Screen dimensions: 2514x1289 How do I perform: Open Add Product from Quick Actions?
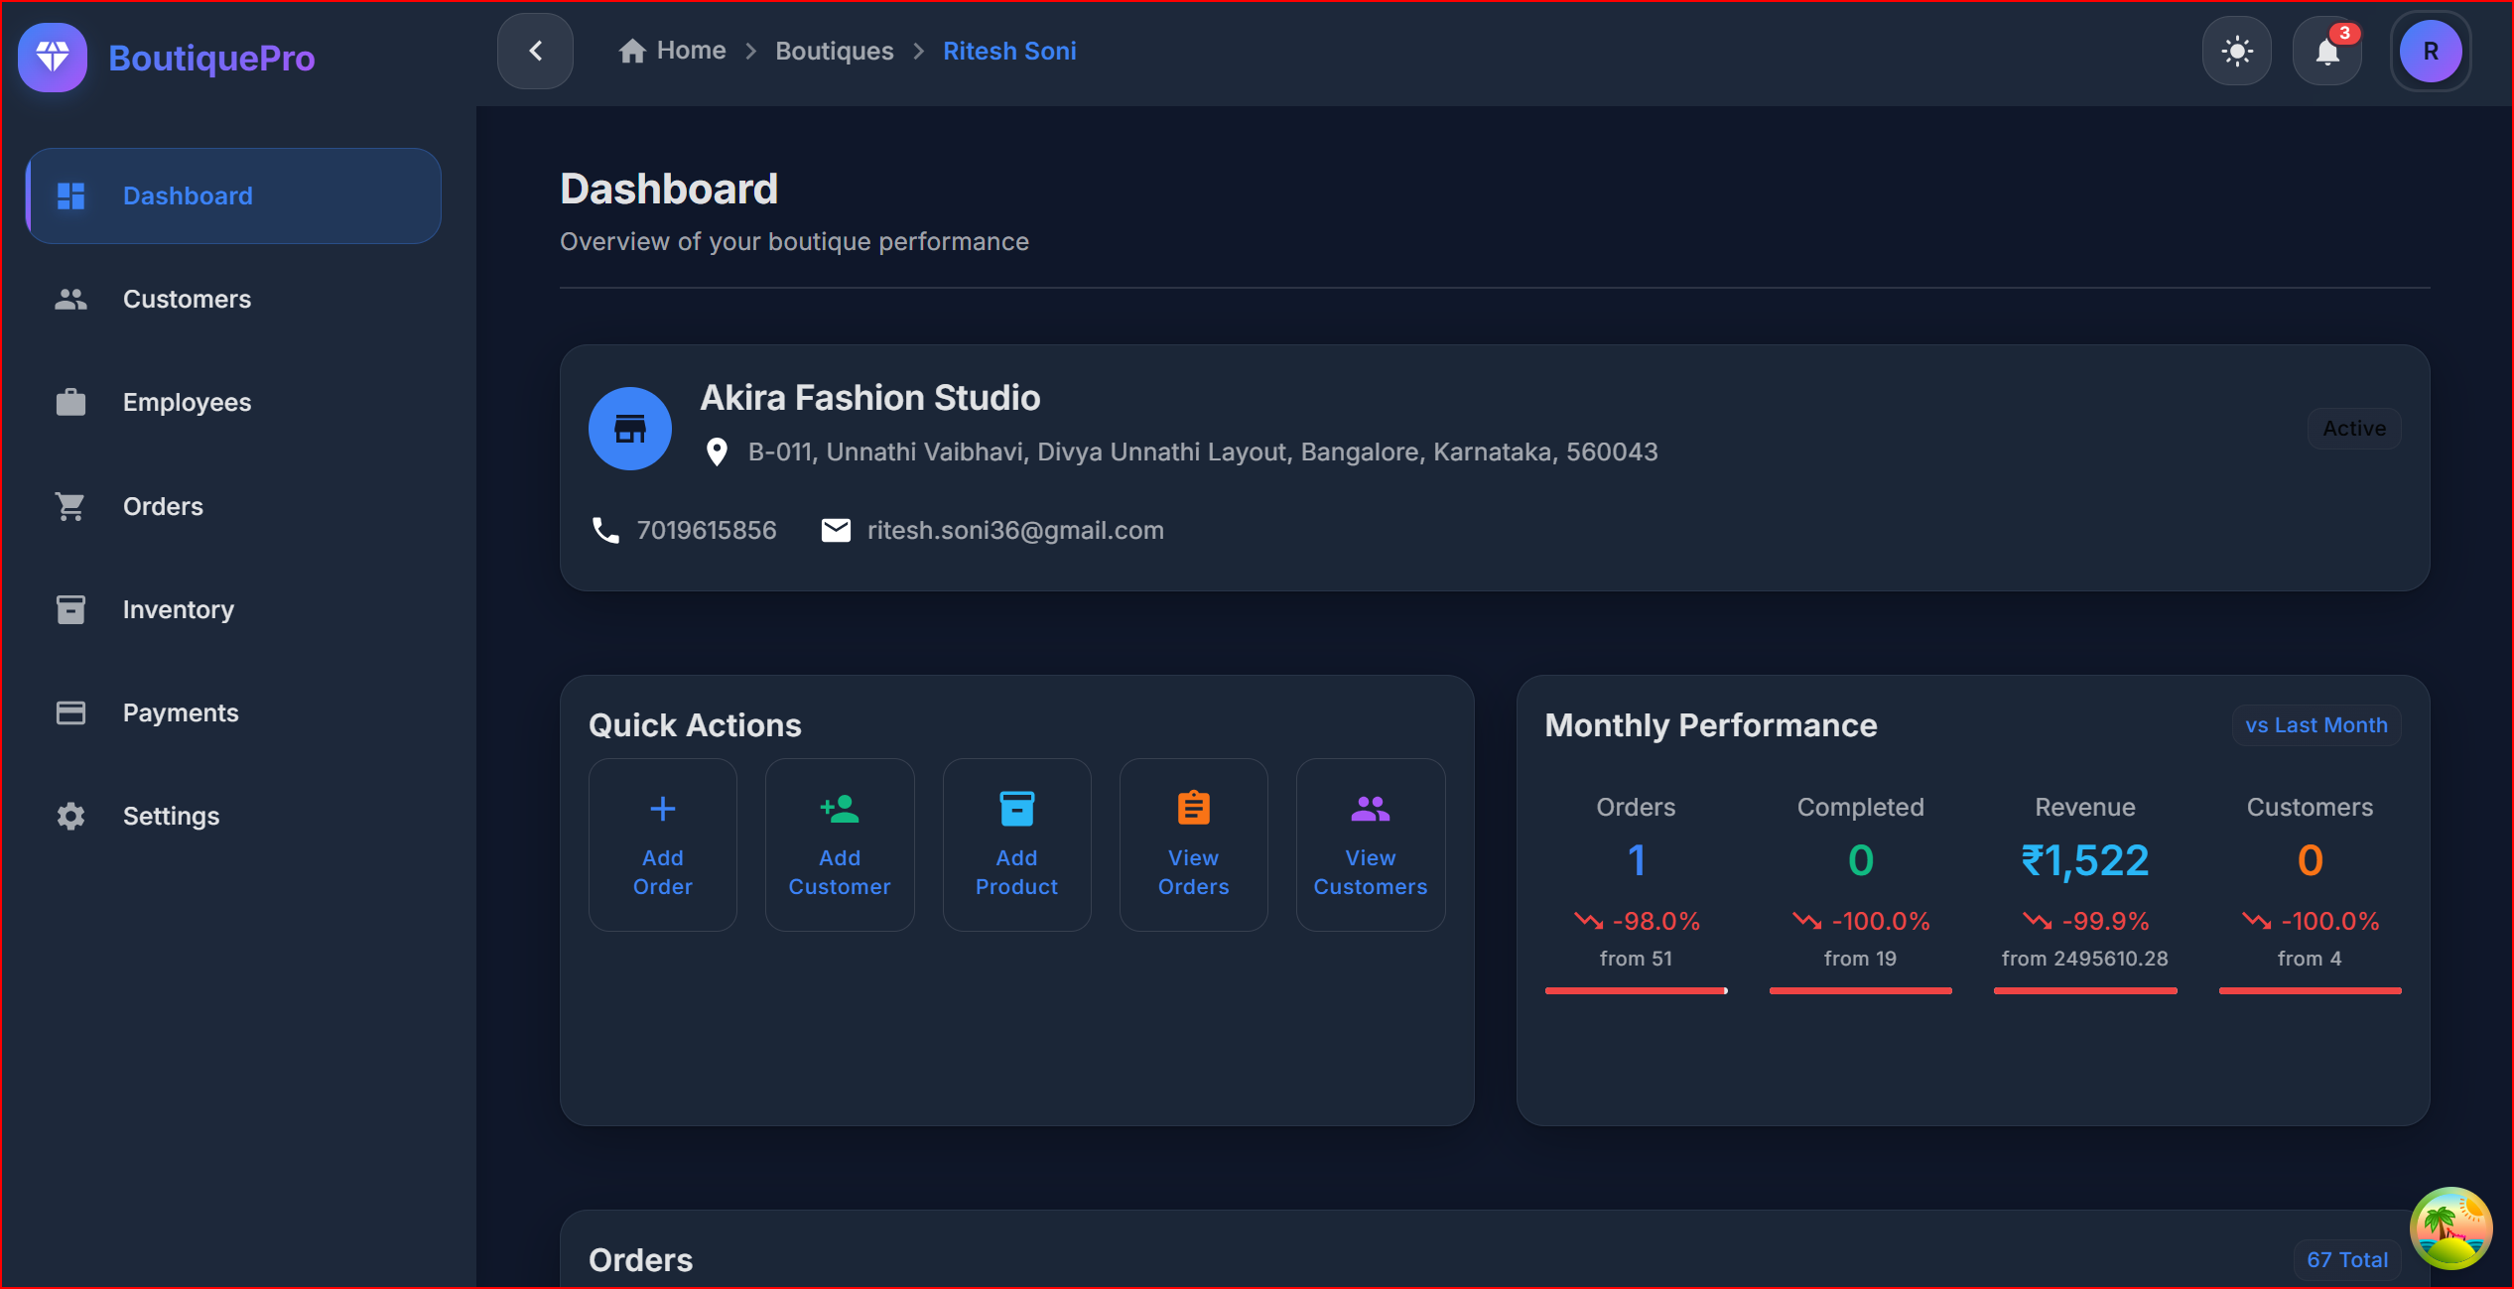[x=1015, y=844]
